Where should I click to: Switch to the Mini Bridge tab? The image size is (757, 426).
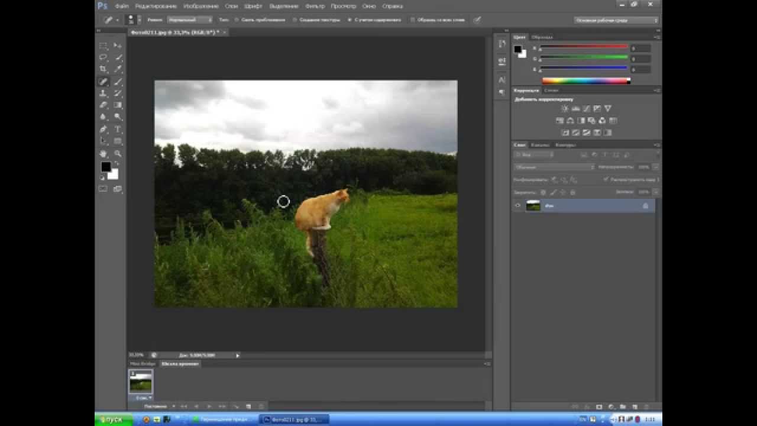(x=143, y=364)
